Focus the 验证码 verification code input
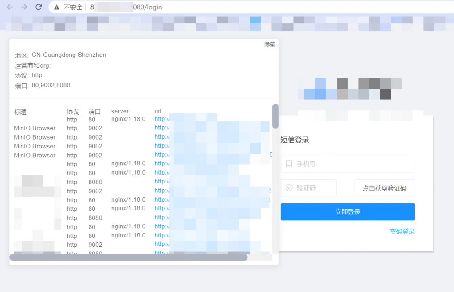 309,188
